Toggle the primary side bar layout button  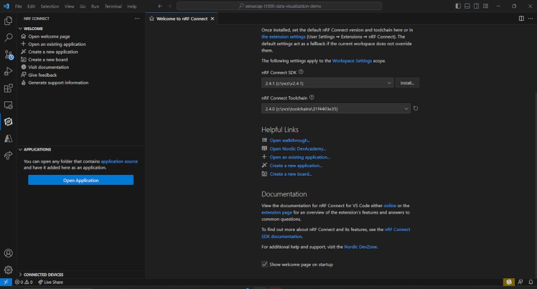click(459, 6)
